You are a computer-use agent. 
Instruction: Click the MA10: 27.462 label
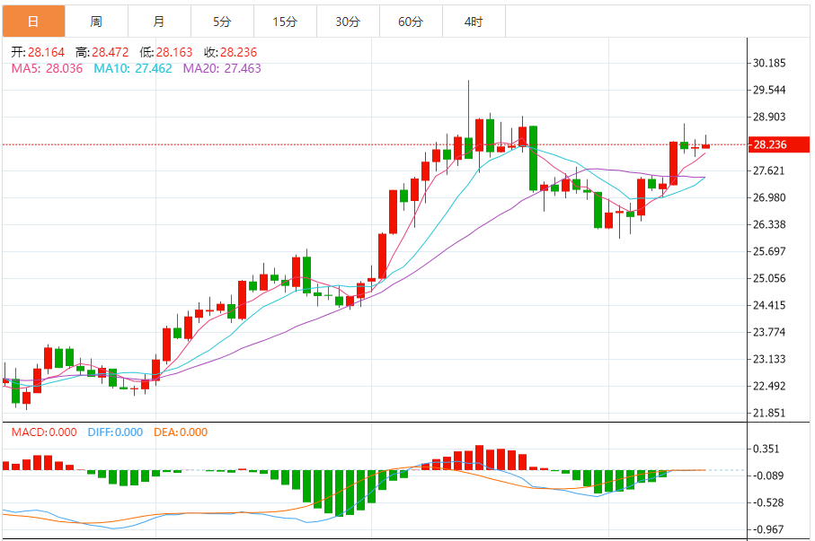pyautogui.click(x=133, y=68)
